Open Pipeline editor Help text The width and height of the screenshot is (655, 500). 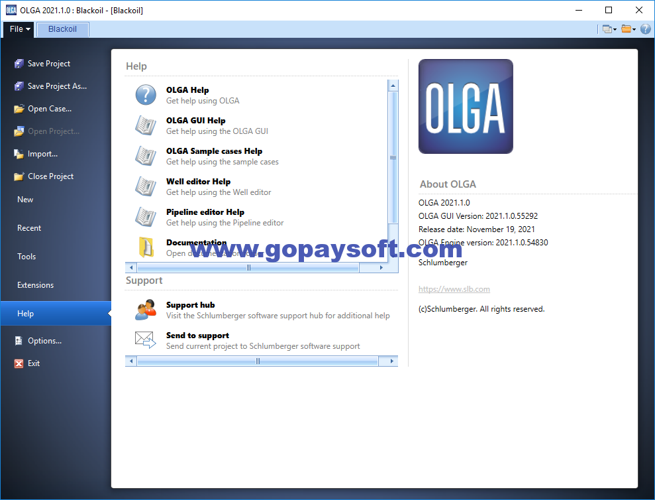(x=225, y=218)
